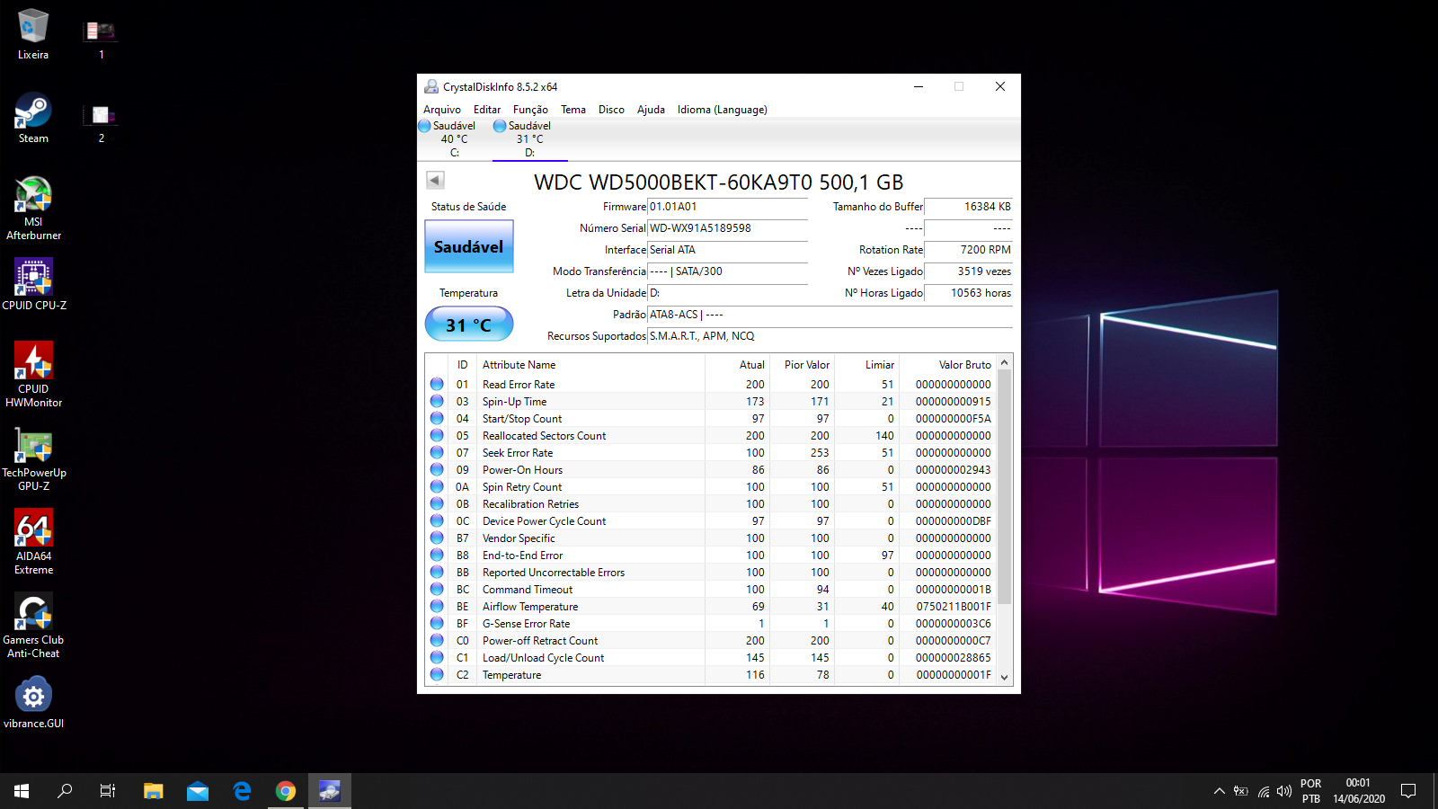Select the Power-On Hours attribute row
1438x809 pixels.
pos(711,470)
